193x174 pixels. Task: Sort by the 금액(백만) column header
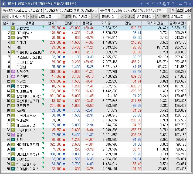tap(178, 23)
